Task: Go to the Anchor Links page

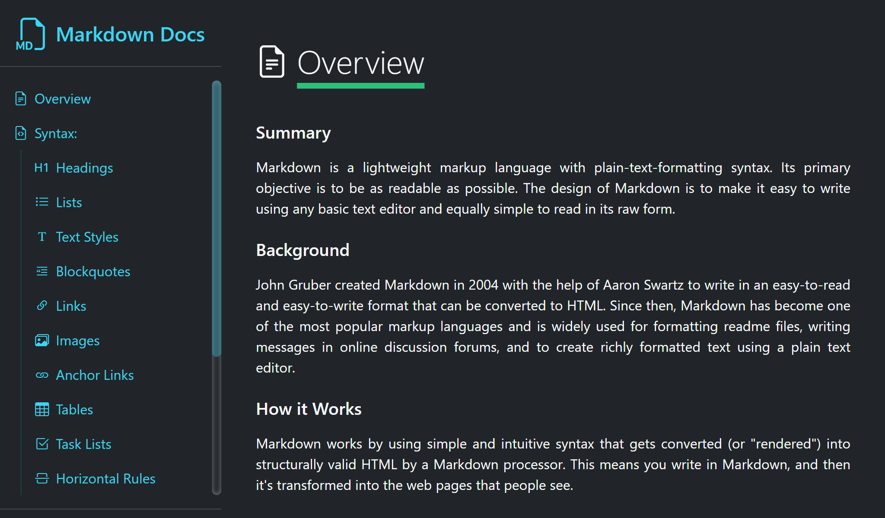Action: [95, 375]
